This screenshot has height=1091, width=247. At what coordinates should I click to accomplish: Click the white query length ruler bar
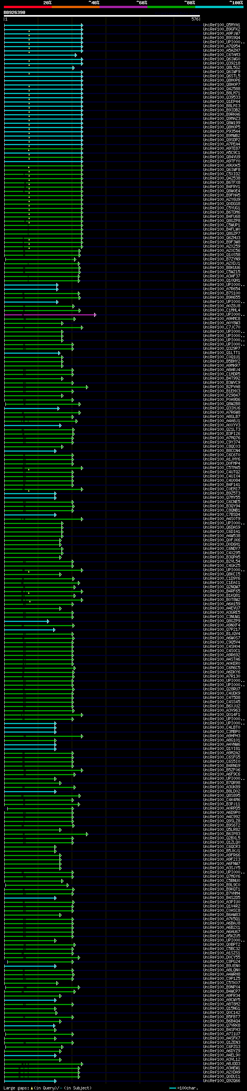(102, 15)
